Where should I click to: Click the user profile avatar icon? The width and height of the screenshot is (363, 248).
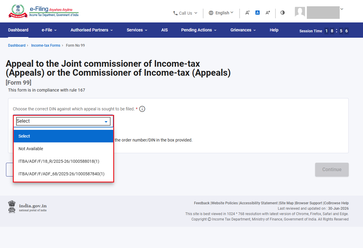(300, 12)
